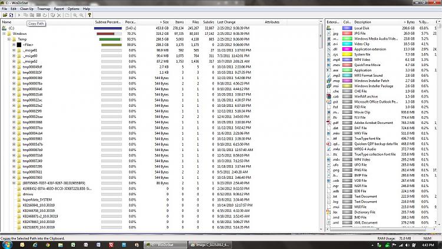This screenshot has height=249, width=442.
Task: Open the Quicken taskbar icon
Action: [x=111, y=245]
